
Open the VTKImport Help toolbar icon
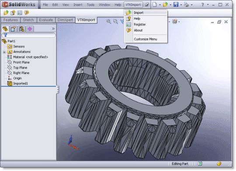click(x=13, y=13)
